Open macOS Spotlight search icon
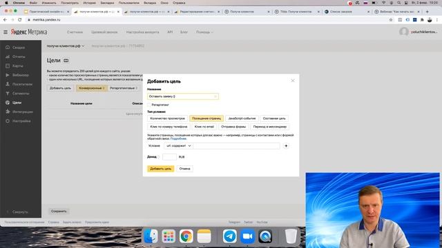442x248 pixels. click(x=398, y=3)
